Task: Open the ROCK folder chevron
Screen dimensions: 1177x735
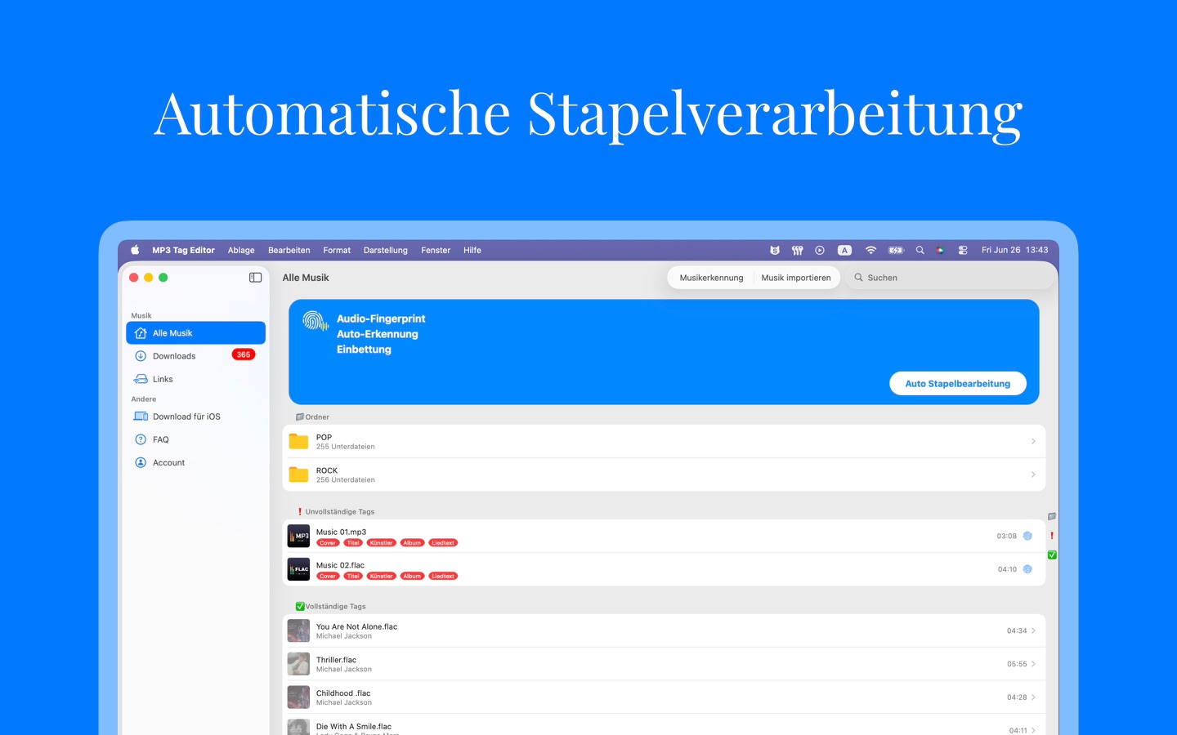Action: coord(1033,474)
